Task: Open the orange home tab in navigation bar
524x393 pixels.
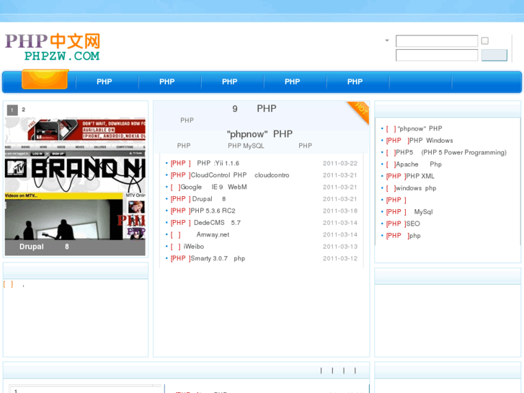Action: coord(45,79)
